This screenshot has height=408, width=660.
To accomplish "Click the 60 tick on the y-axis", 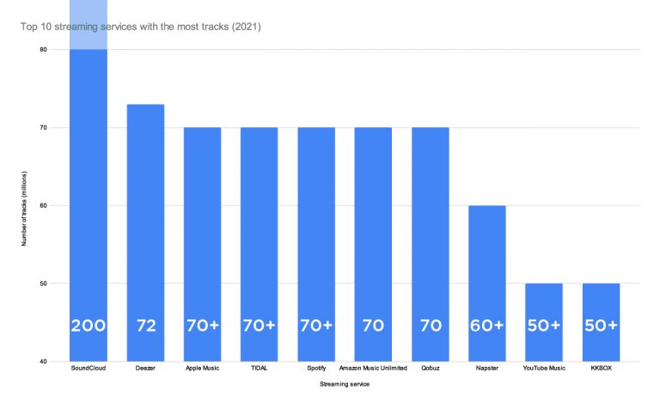I will pyautogui.click(x=43, y=205).
